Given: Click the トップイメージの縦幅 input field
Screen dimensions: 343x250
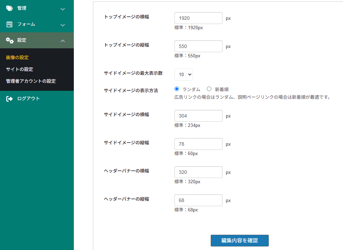Looking at the screenshot, I should [198, 46].
